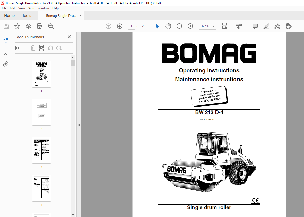Delete selected page with the trash icon

click(33, 48)
